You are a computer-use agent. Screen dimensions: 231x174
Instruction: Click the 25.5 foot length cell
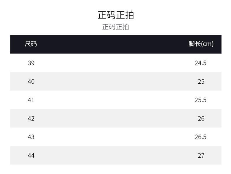pyautogui.click(x=201, y=100)
